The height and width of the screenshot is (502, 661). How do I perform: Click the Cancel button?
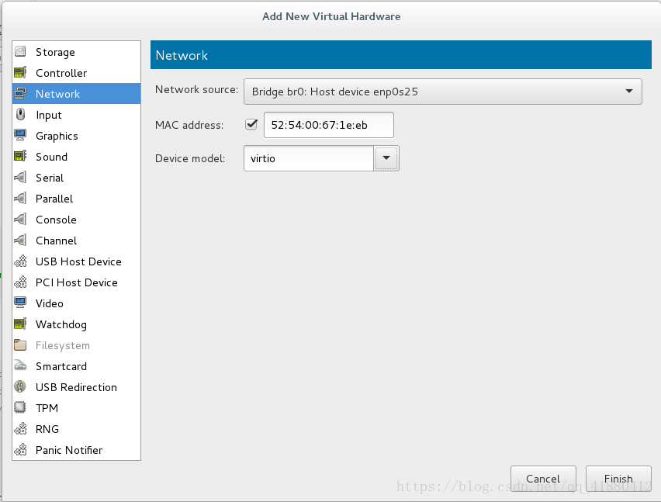pos(543,479)
